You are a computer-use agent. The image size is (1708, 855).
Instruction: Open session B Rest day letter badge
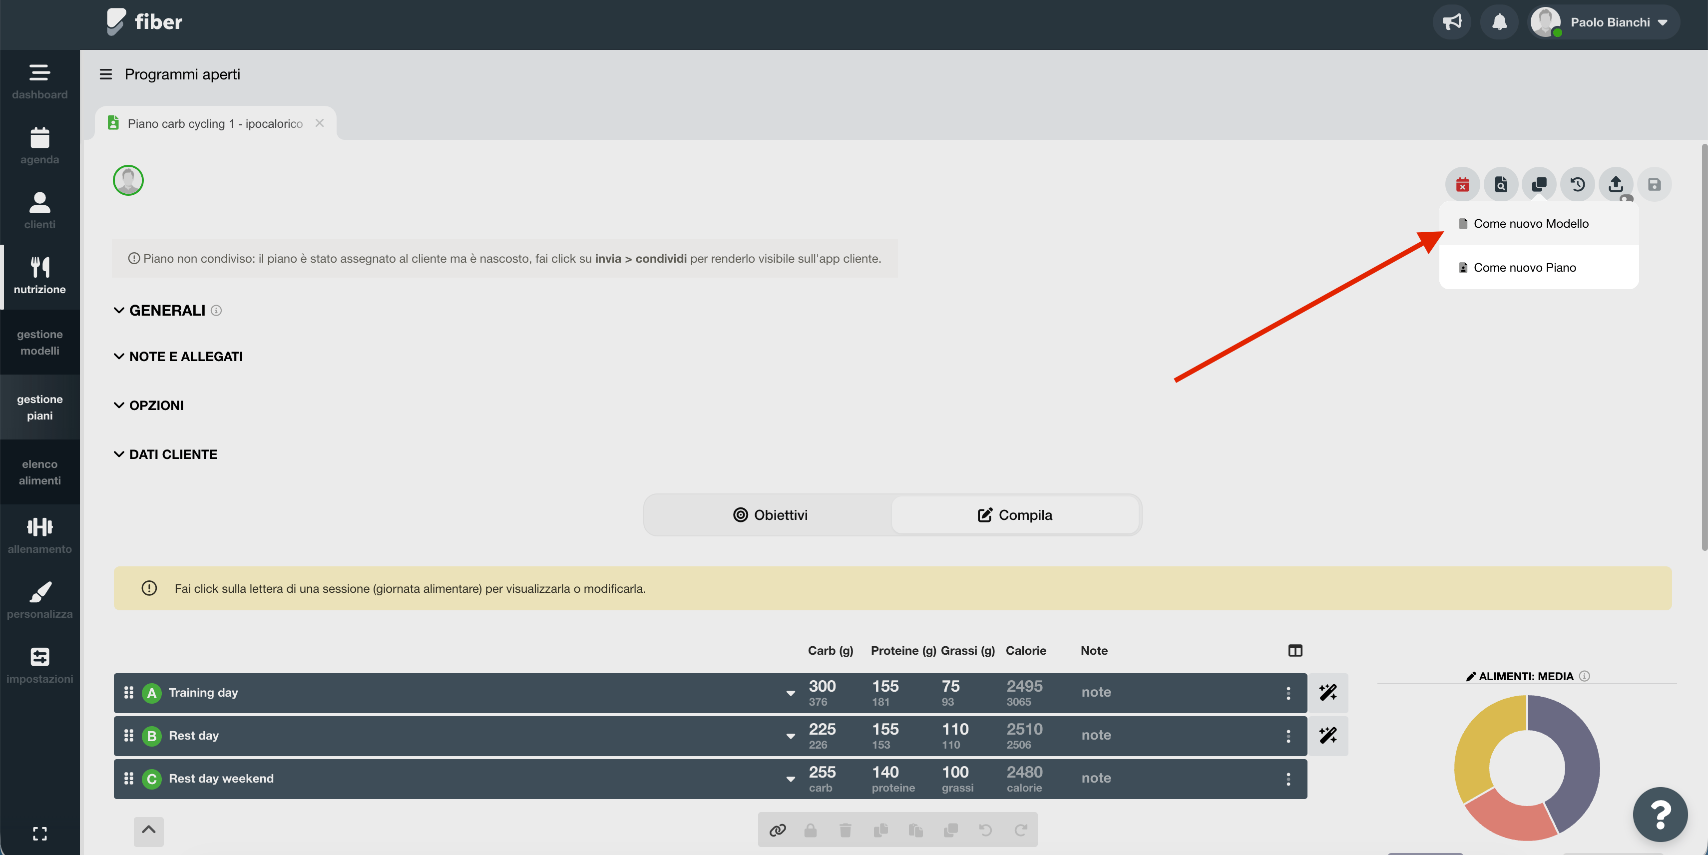pos(152,736)
